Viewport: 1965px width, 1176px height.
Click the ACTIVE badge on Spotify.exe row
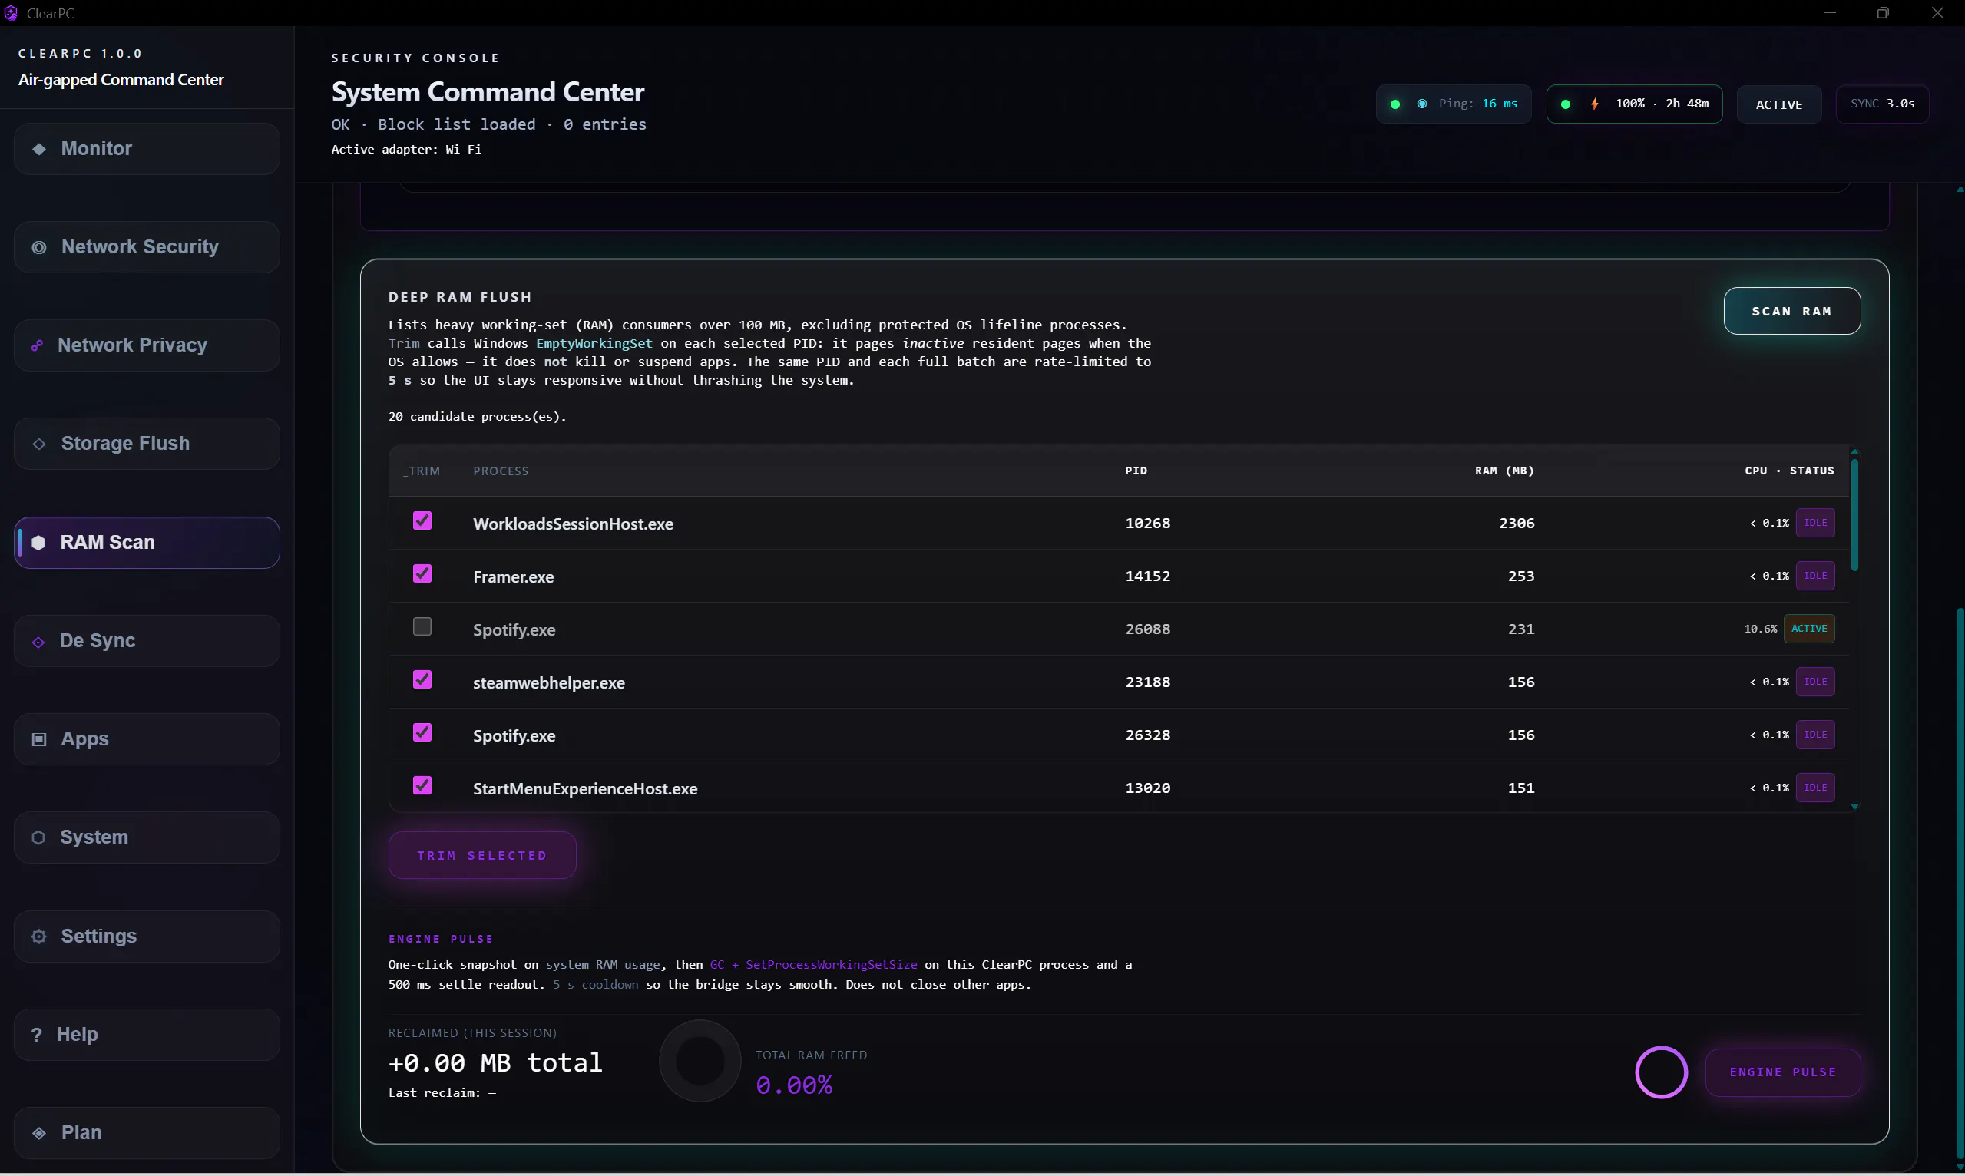(1809, 629)
